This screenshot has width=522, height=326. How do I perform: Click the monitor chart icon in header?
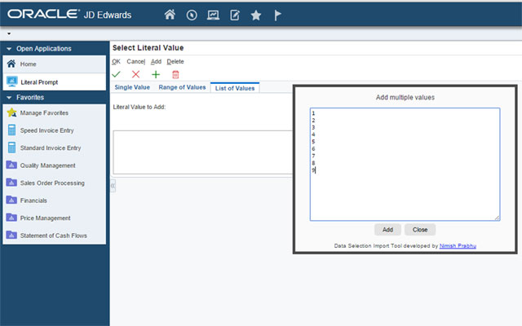click(213, 15)
